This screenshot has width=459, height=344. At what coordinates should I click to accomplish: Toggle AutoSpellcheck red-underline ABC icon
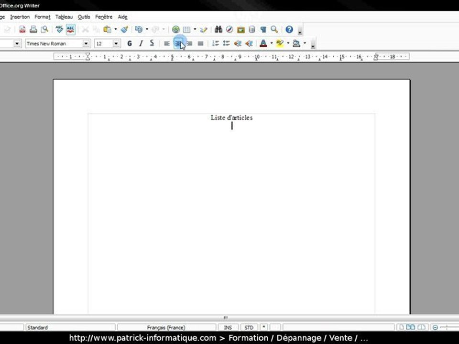point(71,29)
